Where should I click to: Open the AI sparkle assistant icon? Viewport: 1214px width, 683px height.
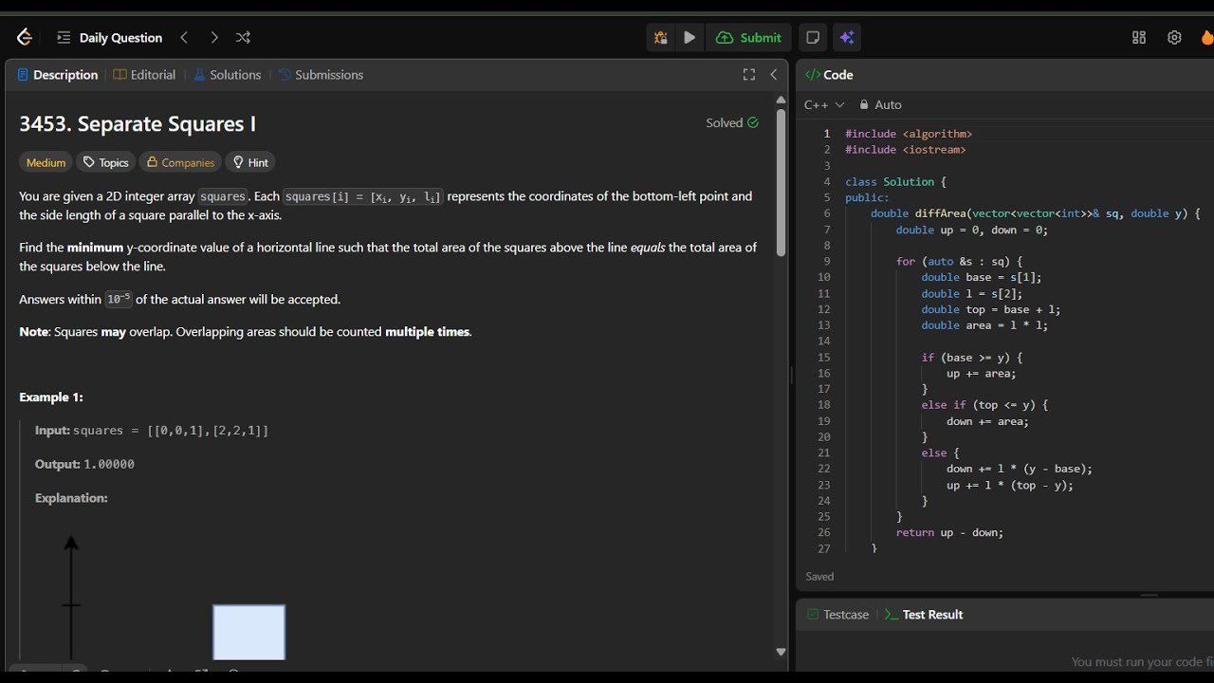(847, 38)
